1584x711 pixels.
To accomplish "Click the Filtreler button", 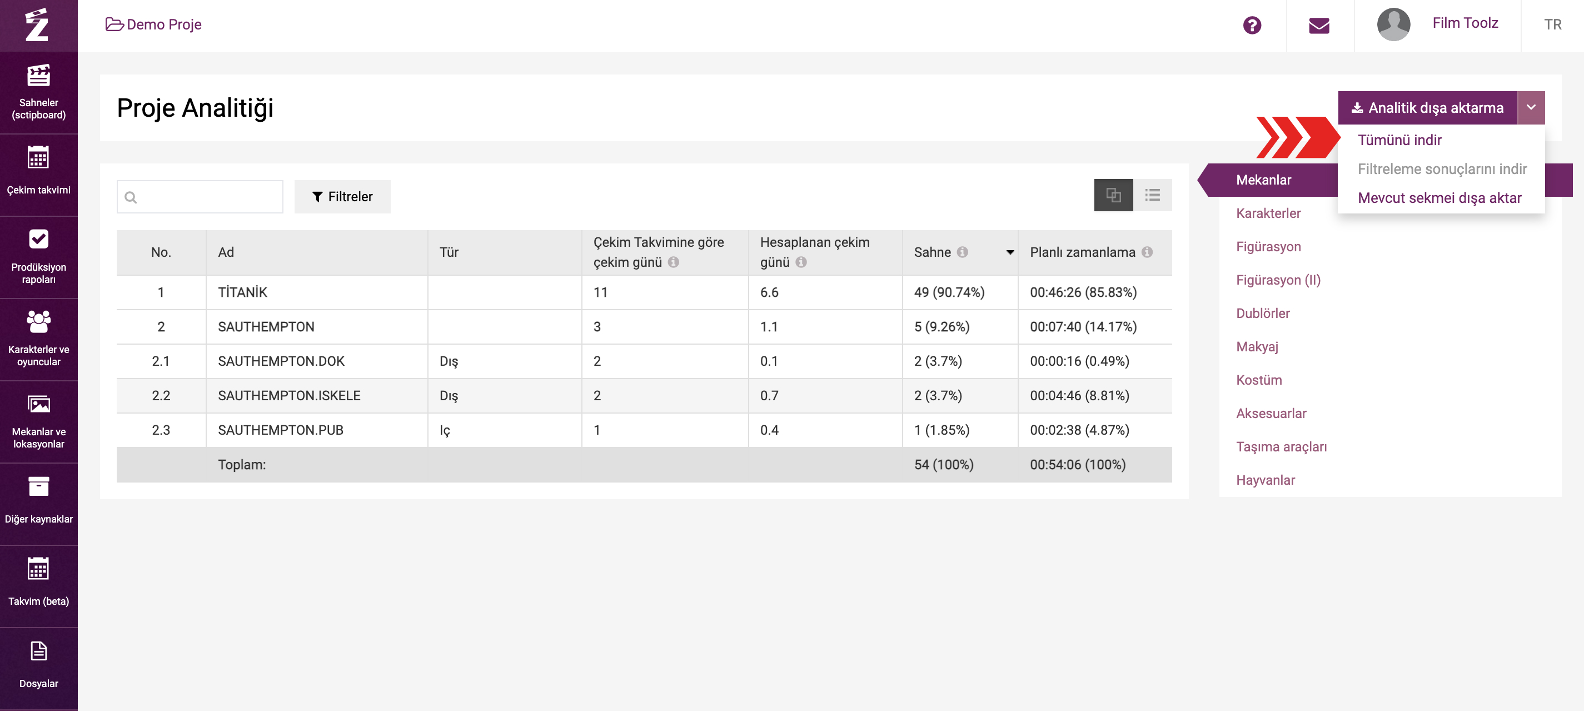I will click(x=342, y=197).
